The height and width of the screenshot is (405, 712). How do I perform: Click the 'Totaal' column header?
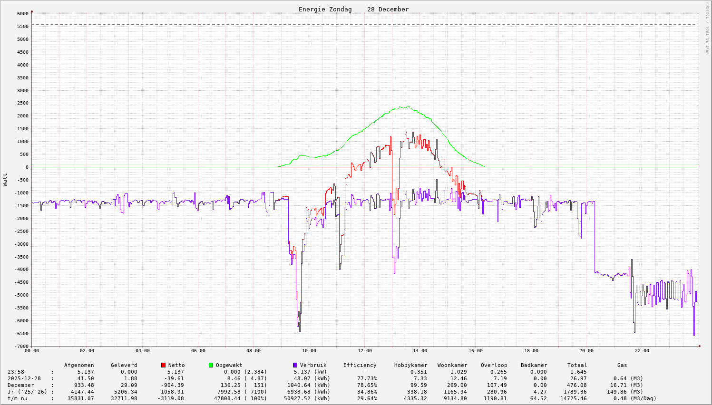(577, 365)
